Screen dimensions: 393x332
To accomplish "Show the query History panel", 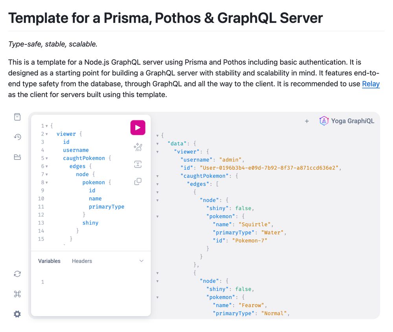I will point(17,137).
